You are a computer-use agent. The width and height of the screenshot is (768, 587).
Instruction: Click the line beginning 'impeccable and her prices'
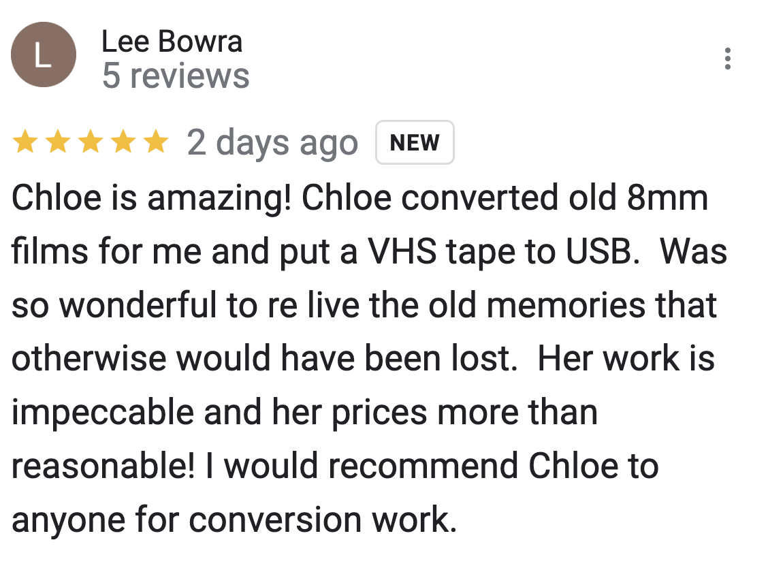pyautogui.click(x=304, y=413)
